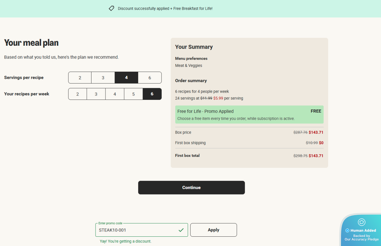
Task: Select 2 servings per recipe
Action: pos(80,78)
